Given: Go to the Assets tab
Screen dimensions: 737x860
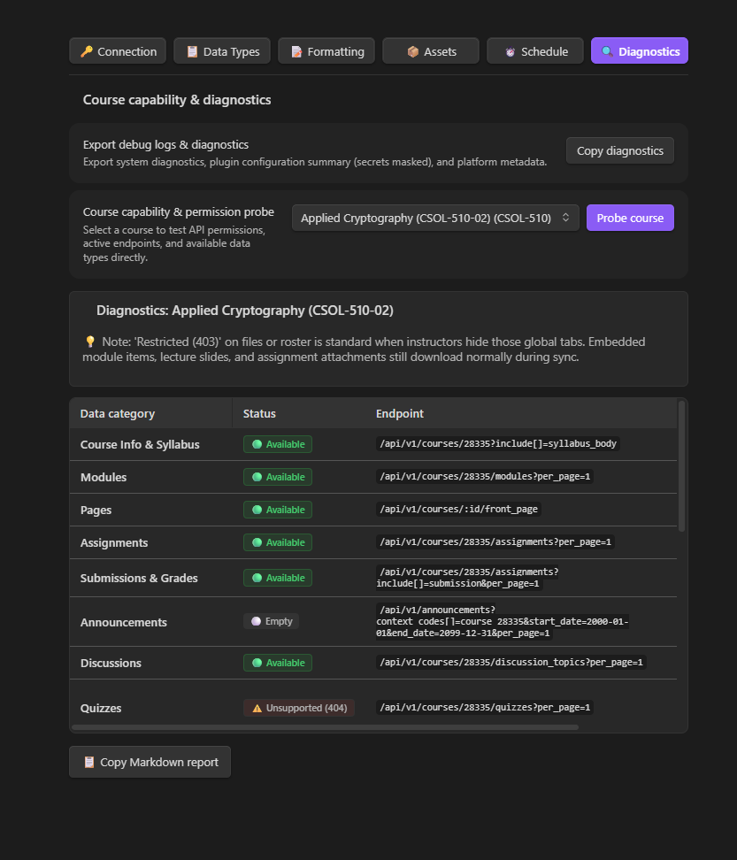Looking at the screenshot, I should pyautogui.click(x=431, y=51).
